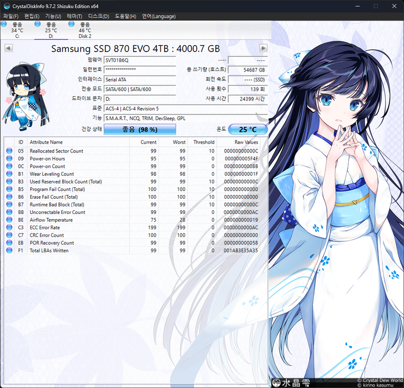Minimize the CrystalDiskInfo window
The width and height of the screenshot is (404, 388).
point(358,6)
